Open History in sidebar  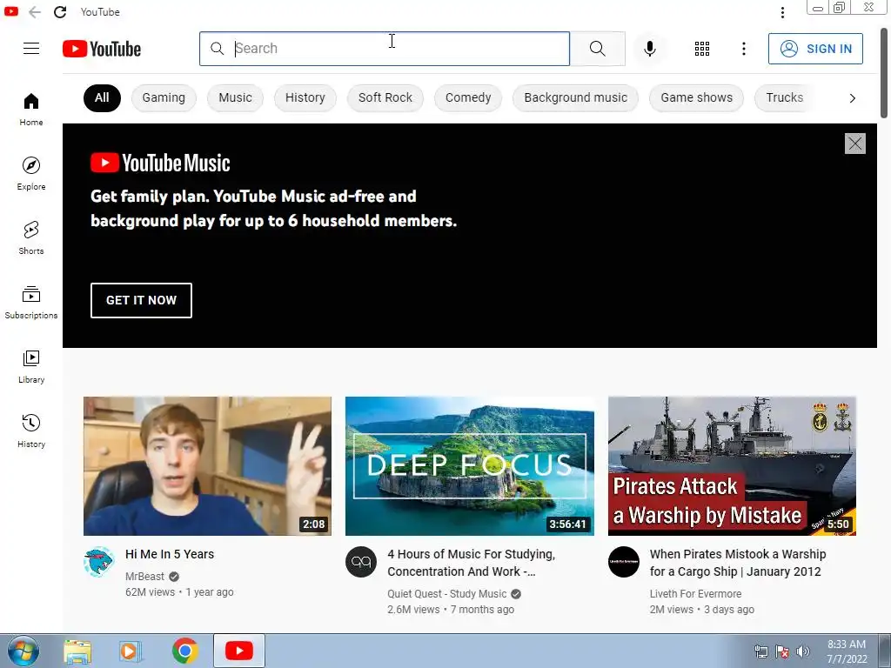pos(31,431)
